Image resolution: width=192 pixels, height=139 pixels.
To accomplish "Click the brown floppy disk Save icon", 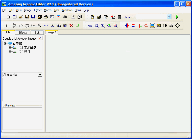I will tap(27, 17).
